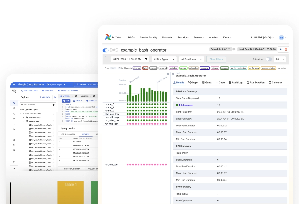
Task: Switch to the Gantt tab
Action: (207, 83)
